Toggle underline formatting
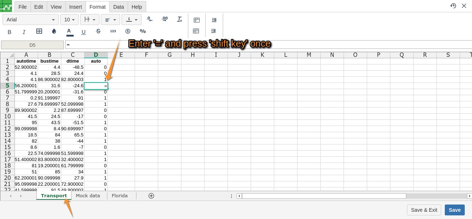 tap(83, 32)
